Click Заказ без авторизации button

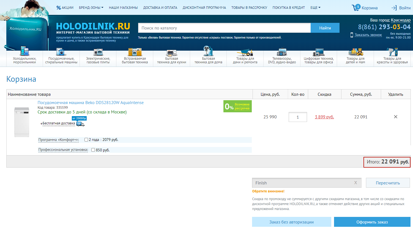pos(291,222)
